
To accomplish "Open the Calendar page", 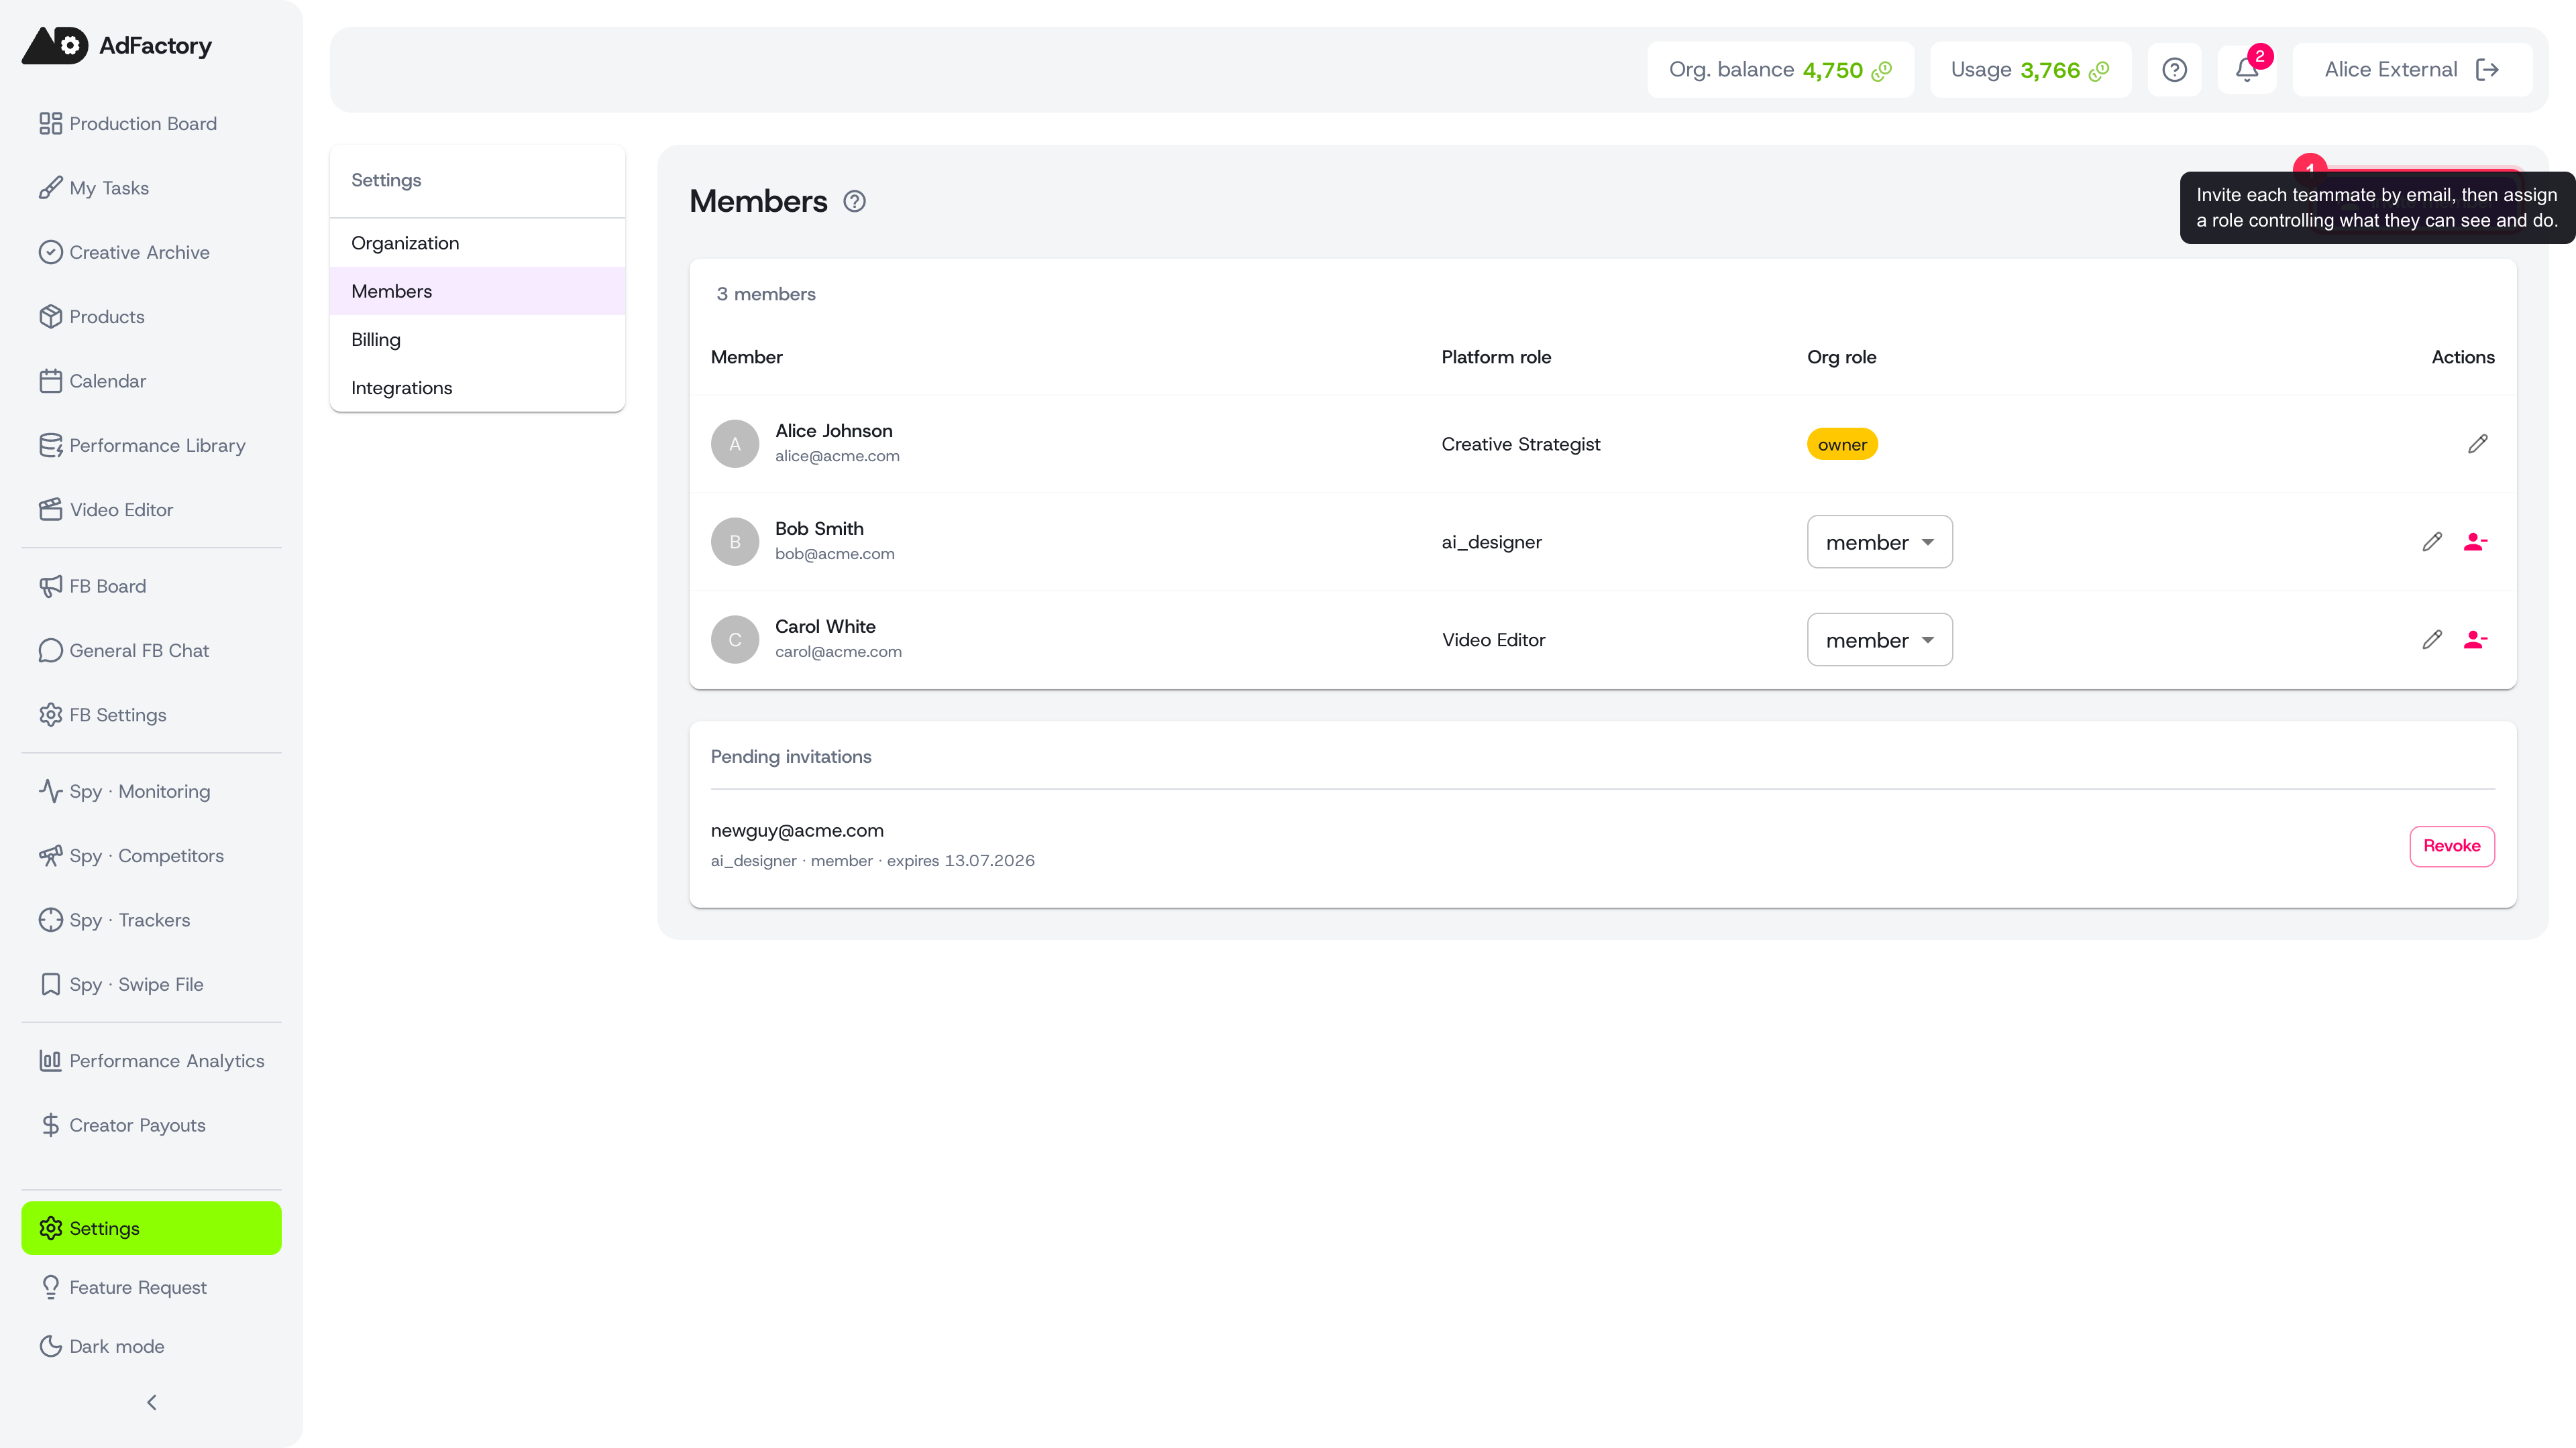I will tap(151, 381).
